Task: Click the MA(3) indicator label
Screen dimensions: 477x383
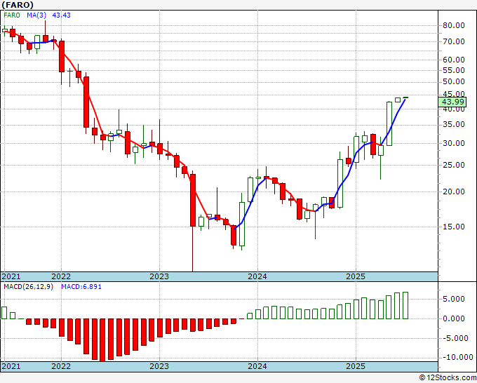Action: click(36, 15)
